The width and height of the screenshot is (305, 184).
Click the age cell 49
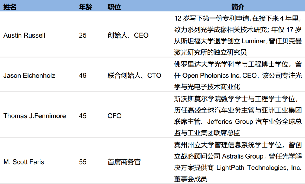tap(83, 75)
